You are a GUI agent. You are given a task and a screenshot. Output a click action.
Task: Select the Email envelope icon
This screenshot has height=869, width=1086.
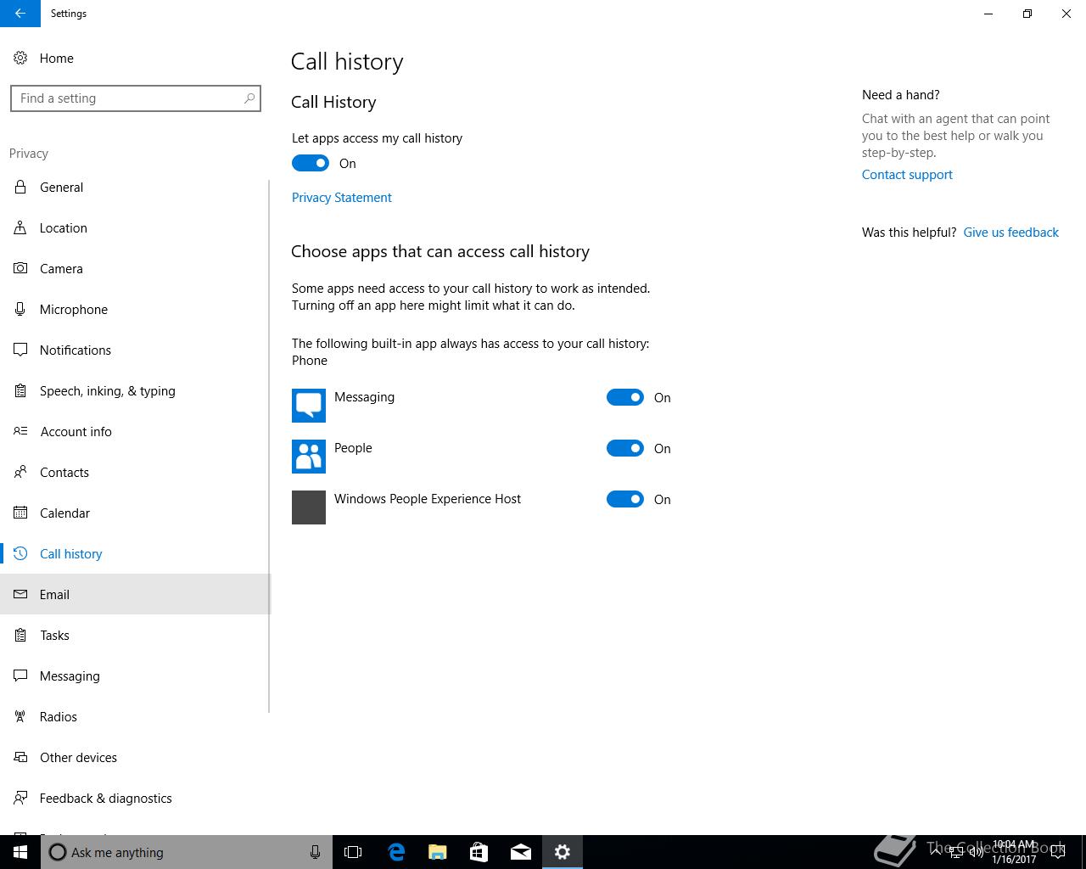(20, 594)
